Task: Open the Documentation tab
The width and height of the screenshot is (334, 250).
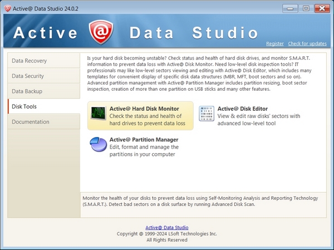Action: [x=44, y=122]
